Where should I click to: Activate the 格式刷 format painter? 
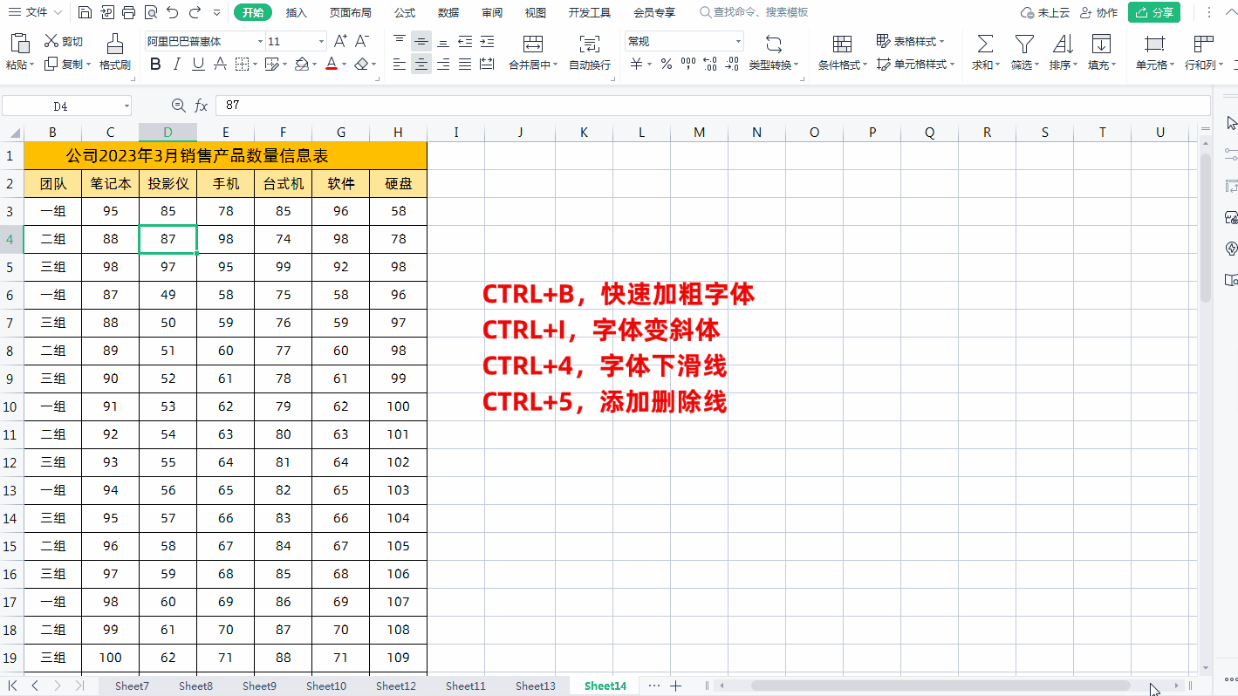pyautogui.click(x=114, y=52)
